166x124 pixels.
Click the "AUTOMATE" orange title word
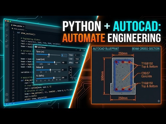(84, 38)
